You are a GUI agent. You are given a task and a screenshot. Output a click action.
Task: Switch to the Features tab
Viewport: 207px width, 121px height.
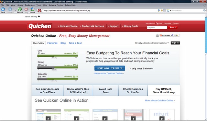coord(52,43)
